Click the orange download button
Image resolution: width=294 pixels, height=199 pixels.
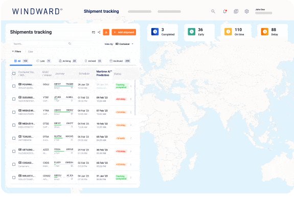pos(106,32)
